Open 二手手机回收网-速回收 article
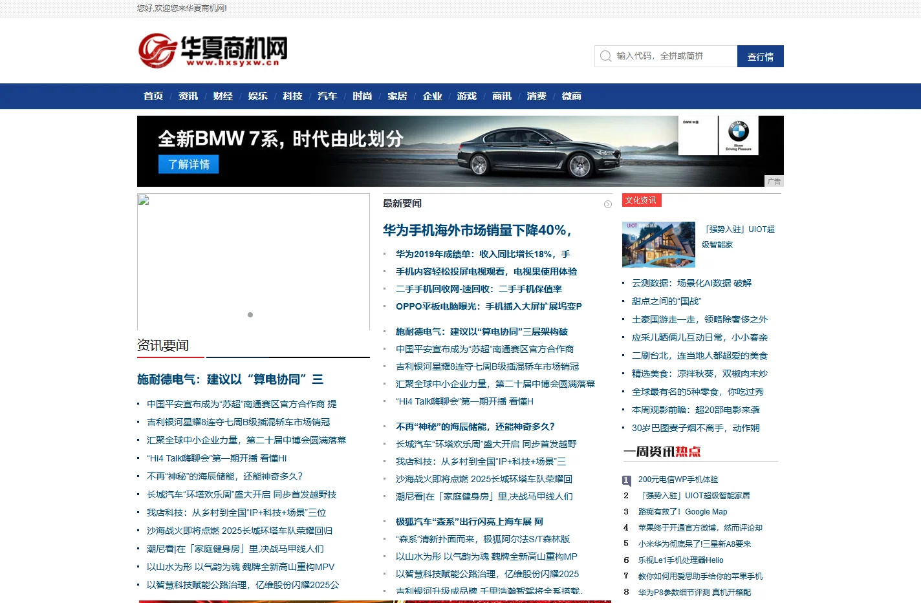Screen dimensions: 921x603 (479, 290)
